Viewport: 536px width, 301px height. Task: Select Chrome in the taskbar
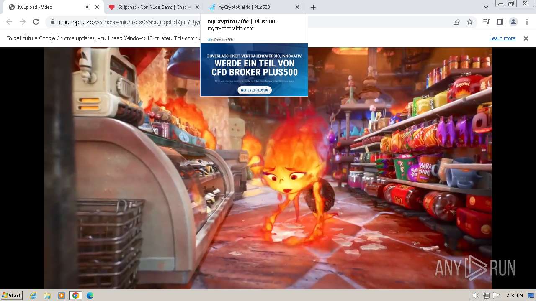coord(75,296)
